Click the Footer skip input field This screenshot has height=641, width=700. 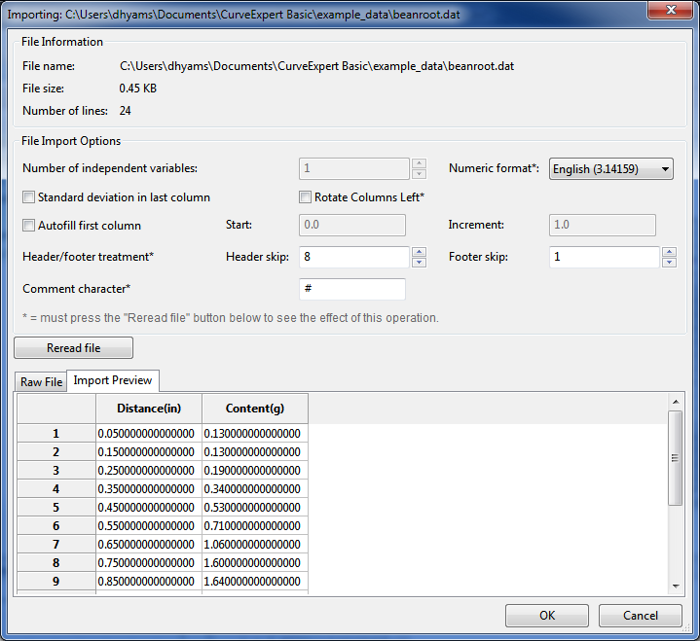(605, 258)
